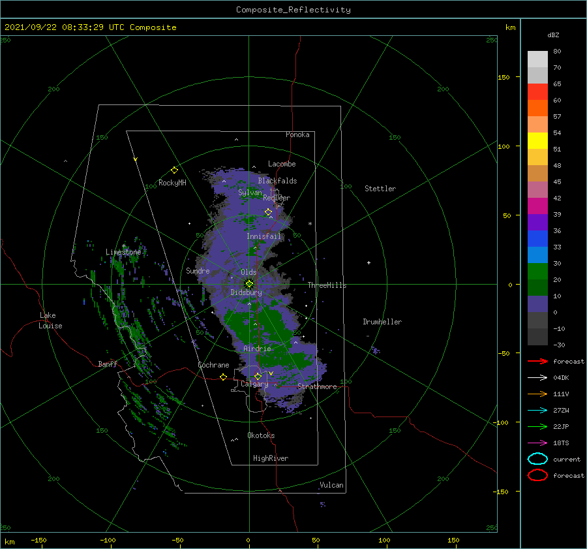The width and height of the screenshot is (587, 549).
Task: Click the ThreeHills label
Action: pyautogui.click(x=327, y=285)
